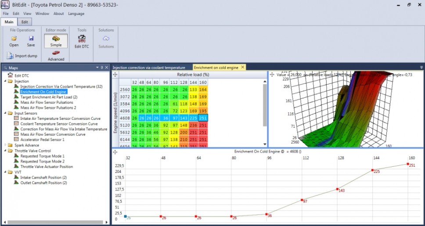Open the About menu
Screen dimensions: 425x226
(x=58, y=14)
